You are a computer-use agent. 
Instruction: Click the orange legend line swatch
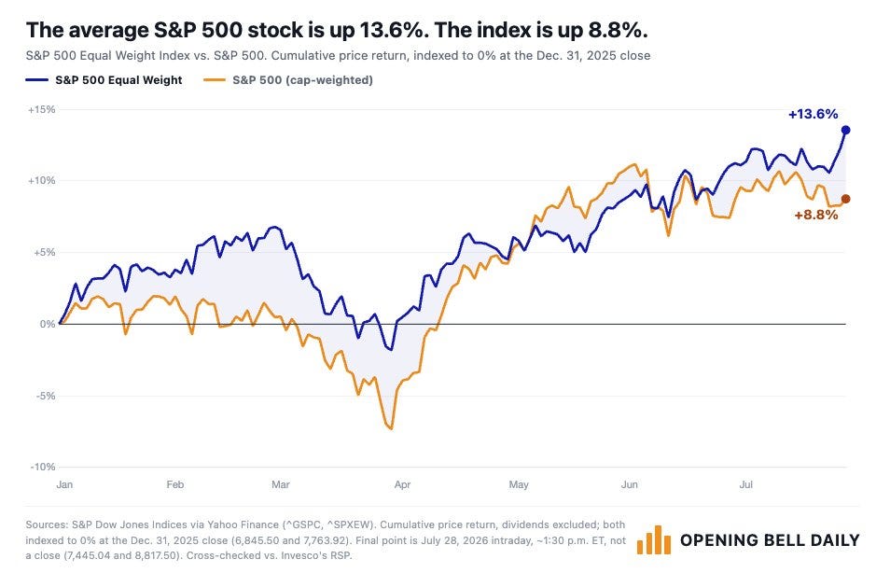pyautogui.click(x=215, y=80)
